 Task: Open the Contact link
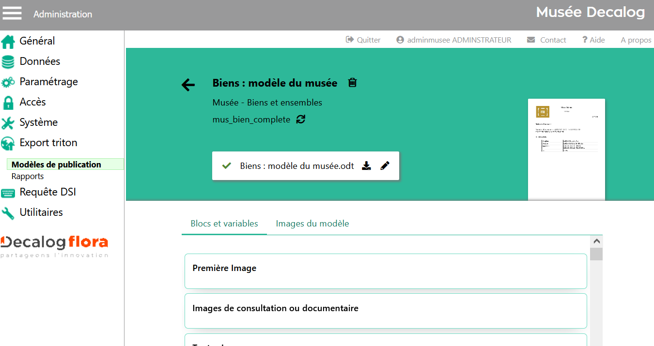pyautogui.click(x=553, y=40)
